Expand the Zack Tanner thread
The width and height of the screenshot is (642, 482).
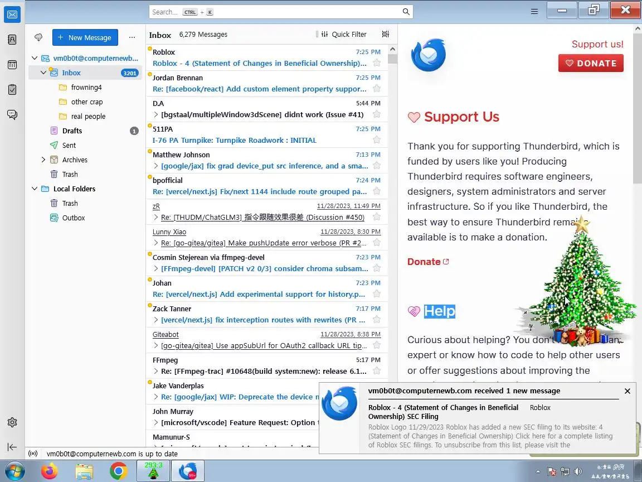click(x=155, y=320)
